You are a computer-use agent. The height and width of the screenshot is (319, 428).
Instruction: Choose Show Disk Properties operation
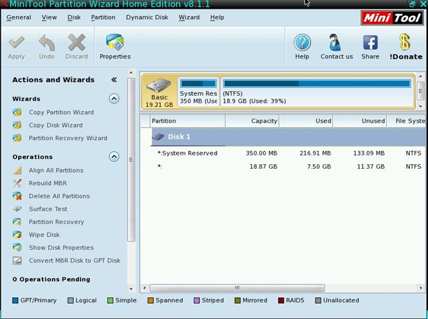[61, 247]
